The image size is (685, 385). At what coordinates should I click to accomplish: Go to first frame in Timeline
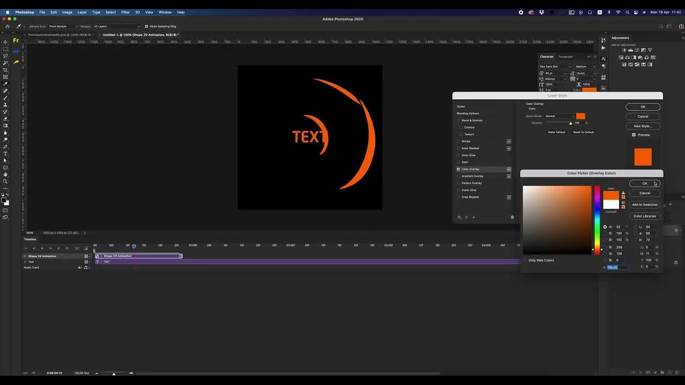click(x=26, y=248)
